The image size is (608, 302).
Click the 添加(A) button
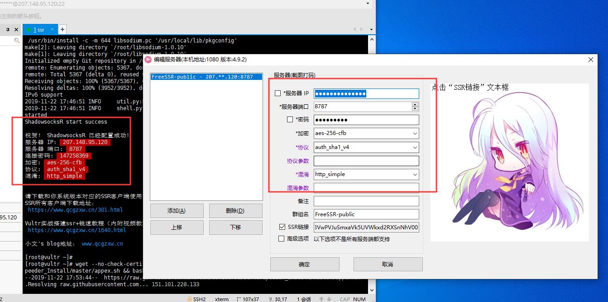click(177, 211)
